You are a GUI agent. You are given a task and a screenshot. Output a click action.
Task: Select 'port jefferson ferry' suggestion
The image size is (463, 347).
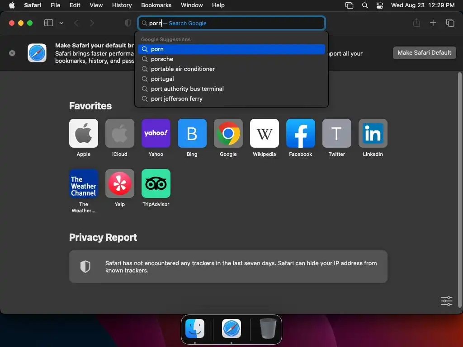click(231, 99)
